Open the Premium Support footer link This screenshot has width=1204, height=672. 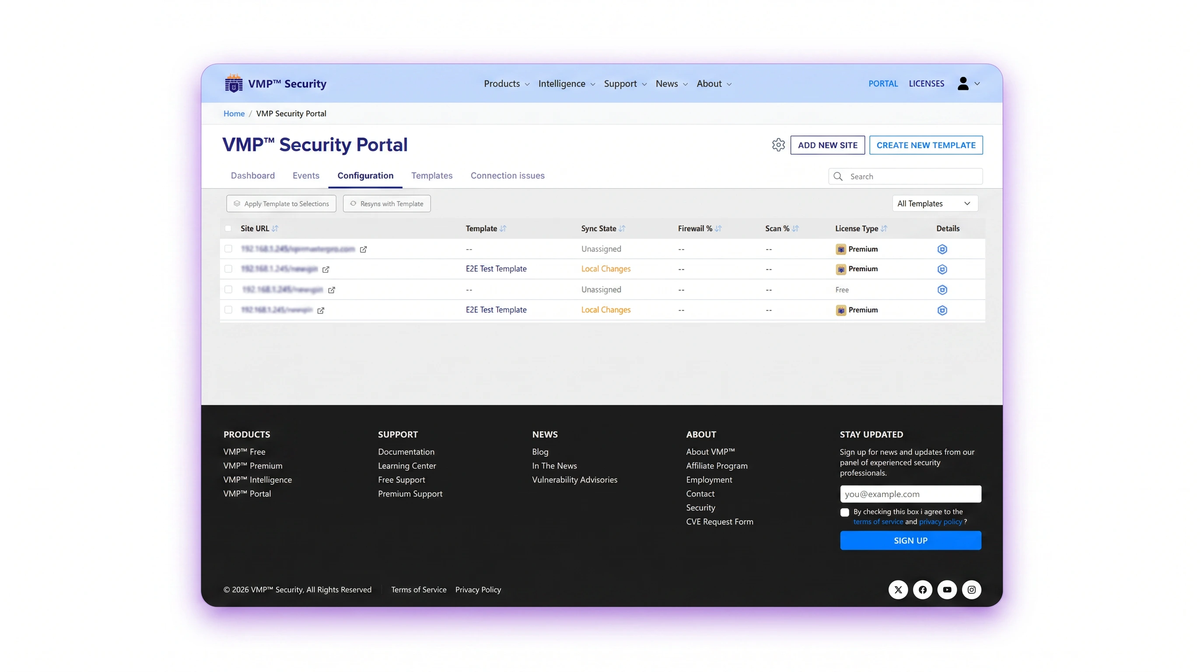(410, 494)
